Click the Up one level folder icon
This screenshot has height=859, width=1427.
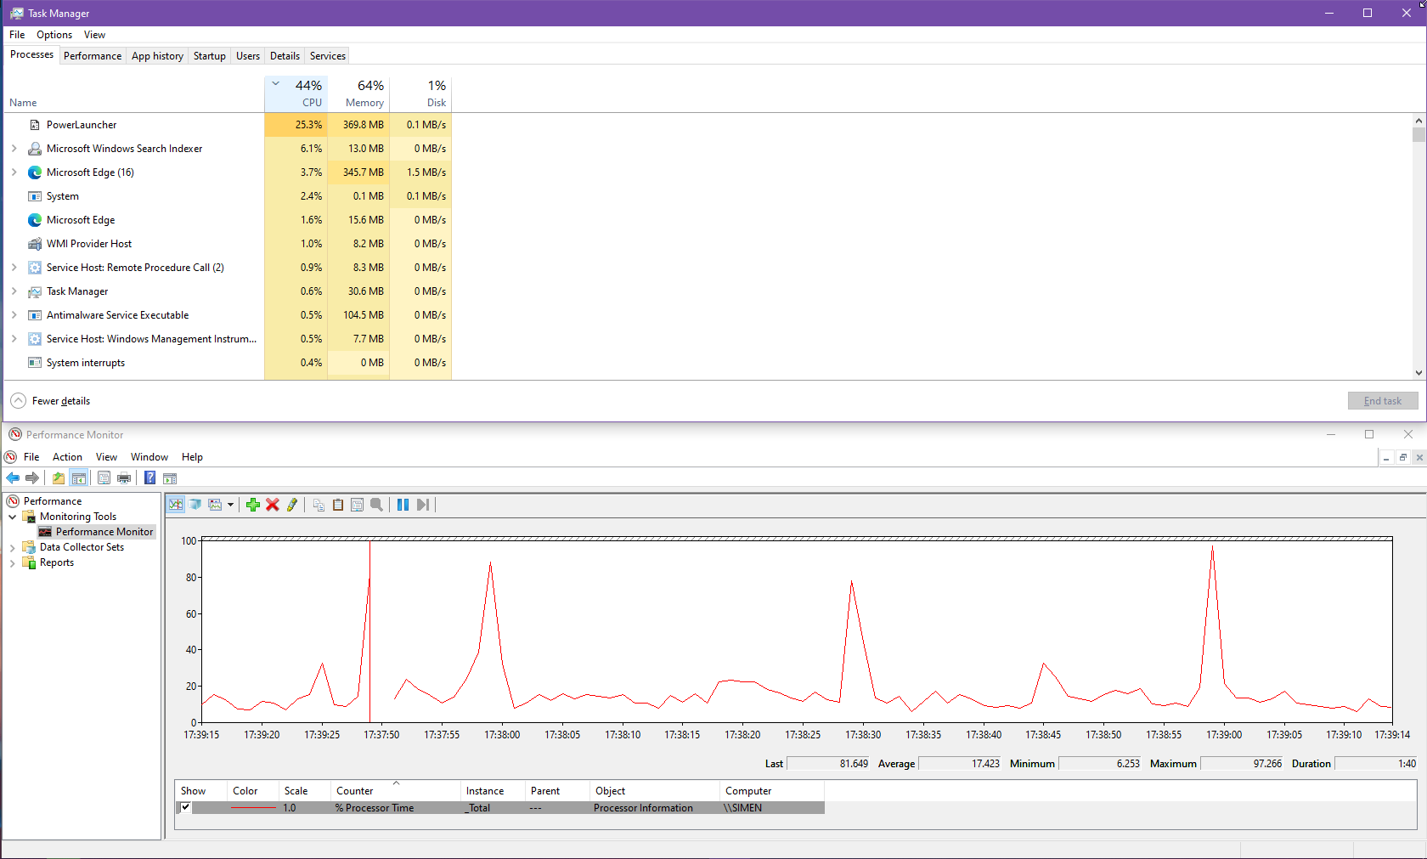59,478
